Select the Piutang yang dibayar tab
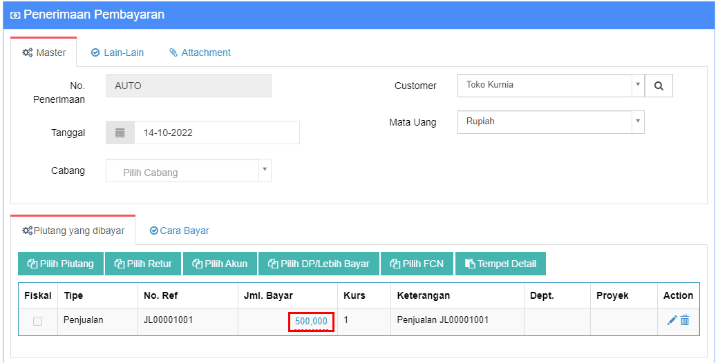Image resolution: width=718 pixels, height=363 pixels. click(73, 230)
